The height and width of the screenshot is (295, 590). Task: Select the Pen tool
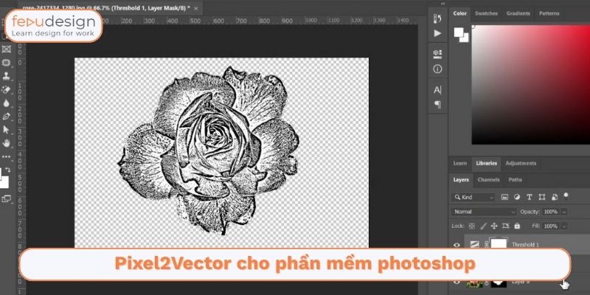coord(7,117)
